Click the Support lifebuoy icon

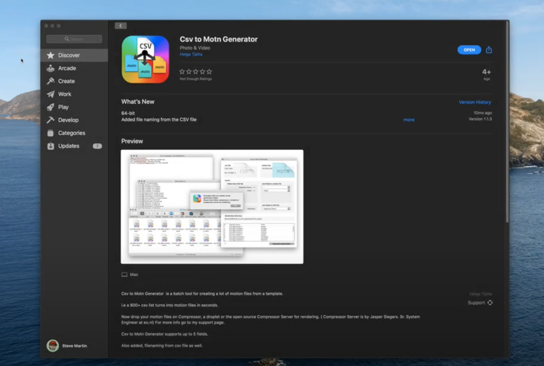[x=490, y=302]
